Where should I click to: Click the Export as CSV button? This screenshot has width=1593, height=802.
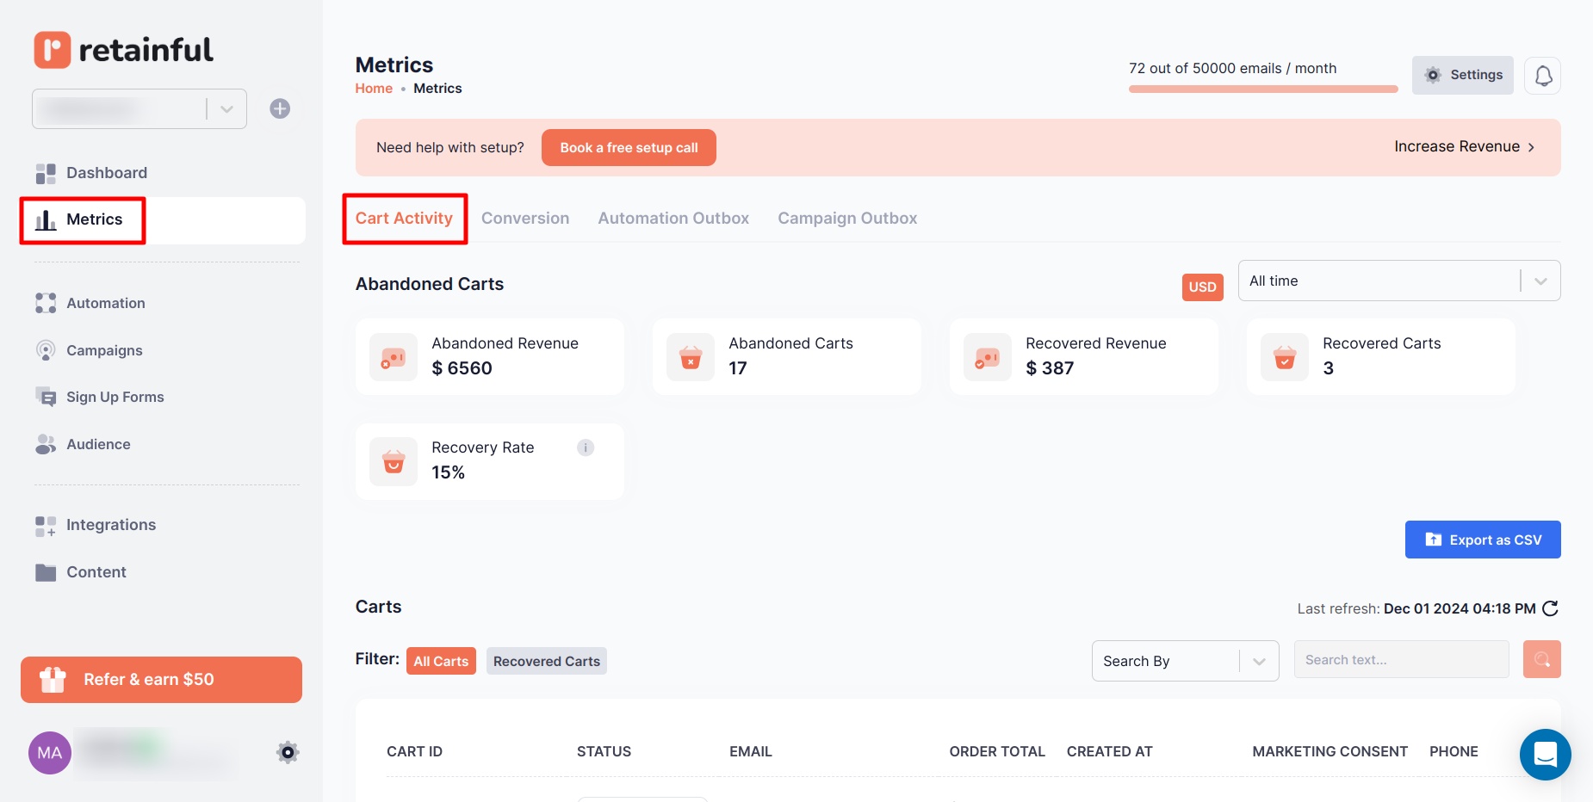point(1482,540)
